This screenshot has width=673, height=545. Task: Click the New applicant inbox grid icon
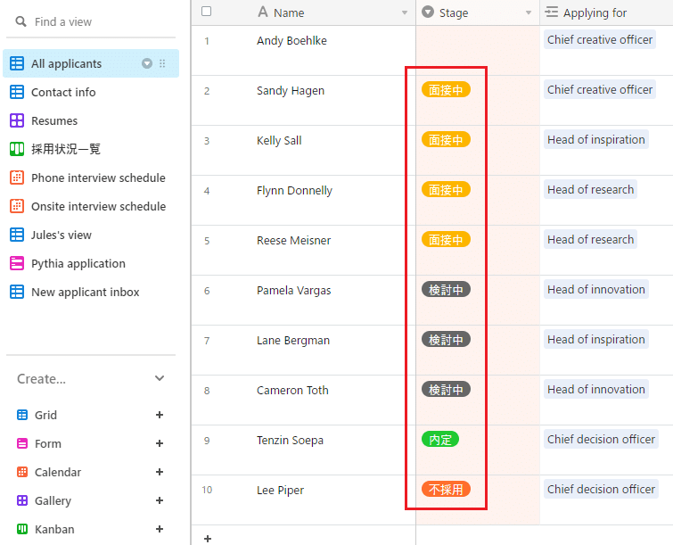(17, 292)
